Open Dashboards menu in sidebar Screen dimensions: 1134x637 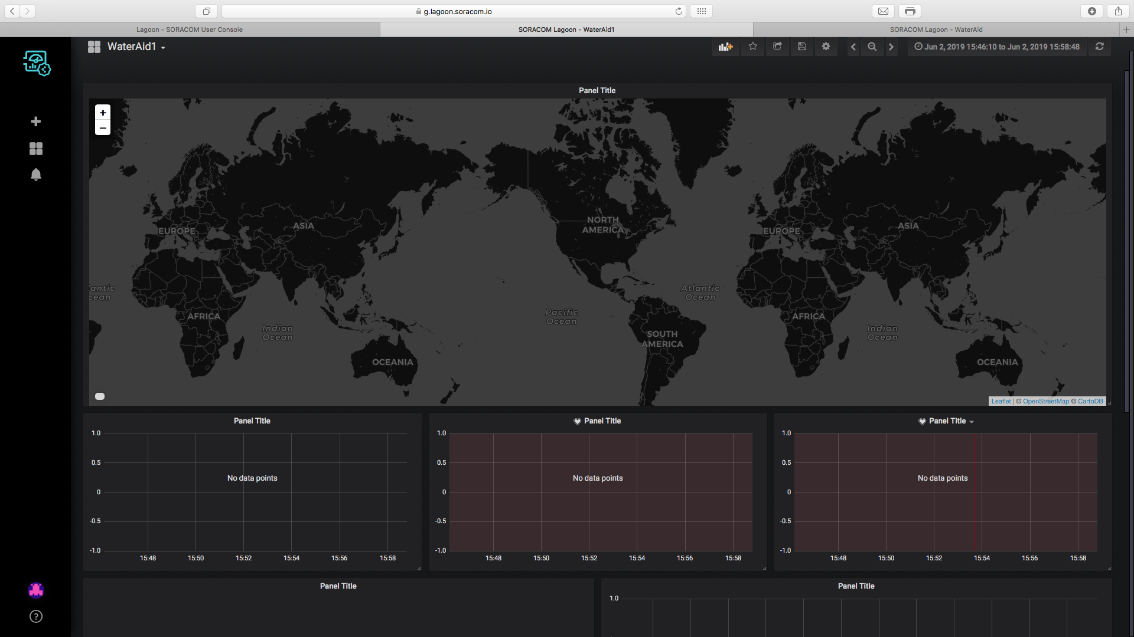pos(36,149)
